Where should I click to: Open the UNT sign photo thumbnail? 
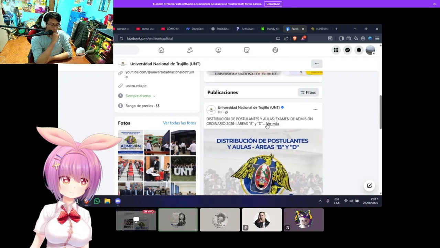183,169
